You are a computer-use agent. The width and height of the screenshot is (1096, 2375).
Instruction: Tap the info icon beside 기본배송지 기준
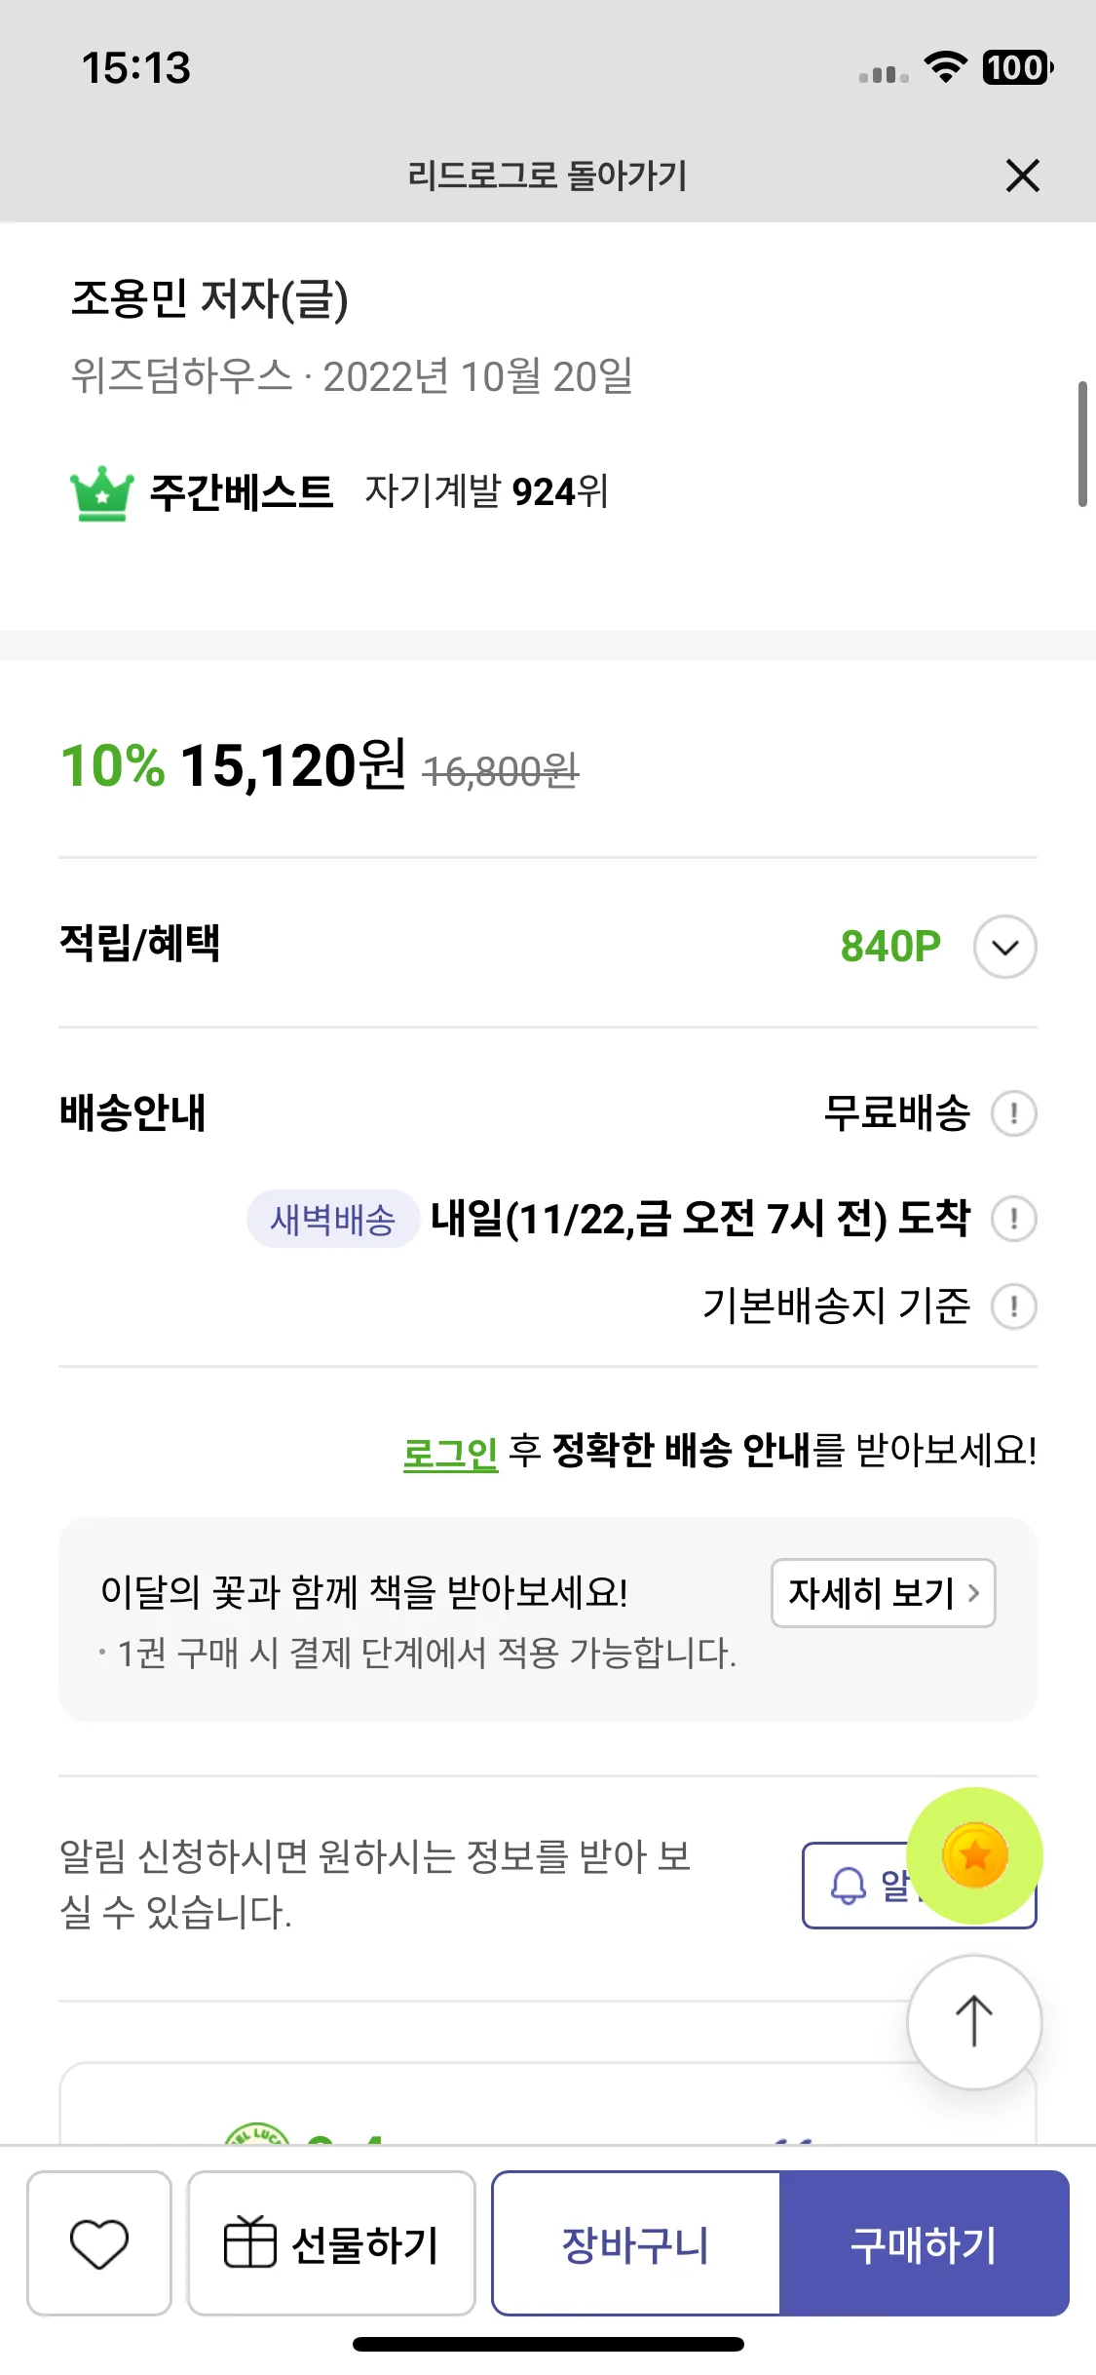[x=1014, y=1305]
